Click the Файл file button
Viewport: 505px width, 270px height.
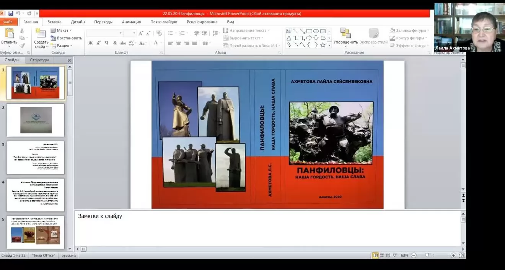point(8,22)
